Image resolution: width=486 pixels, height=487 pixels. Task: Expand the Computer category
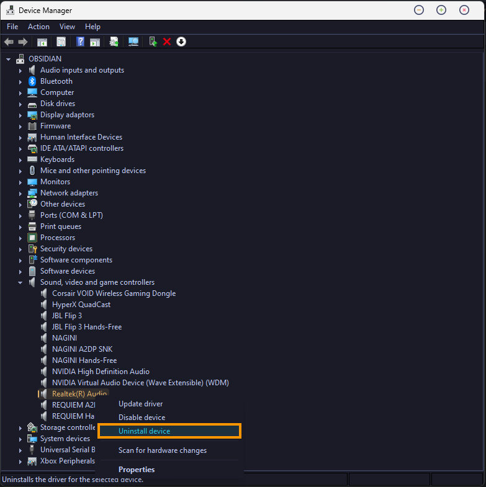(20, 93)
